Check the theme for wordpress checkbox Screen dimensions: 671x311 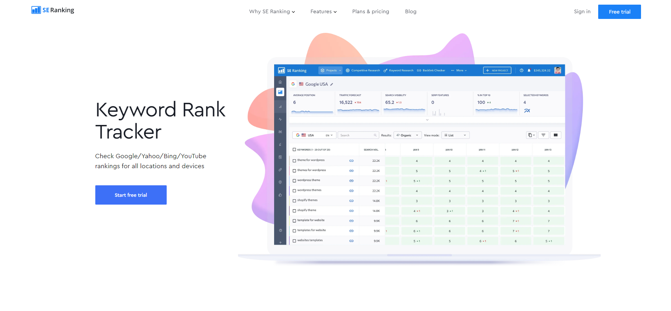click(294, 161)
